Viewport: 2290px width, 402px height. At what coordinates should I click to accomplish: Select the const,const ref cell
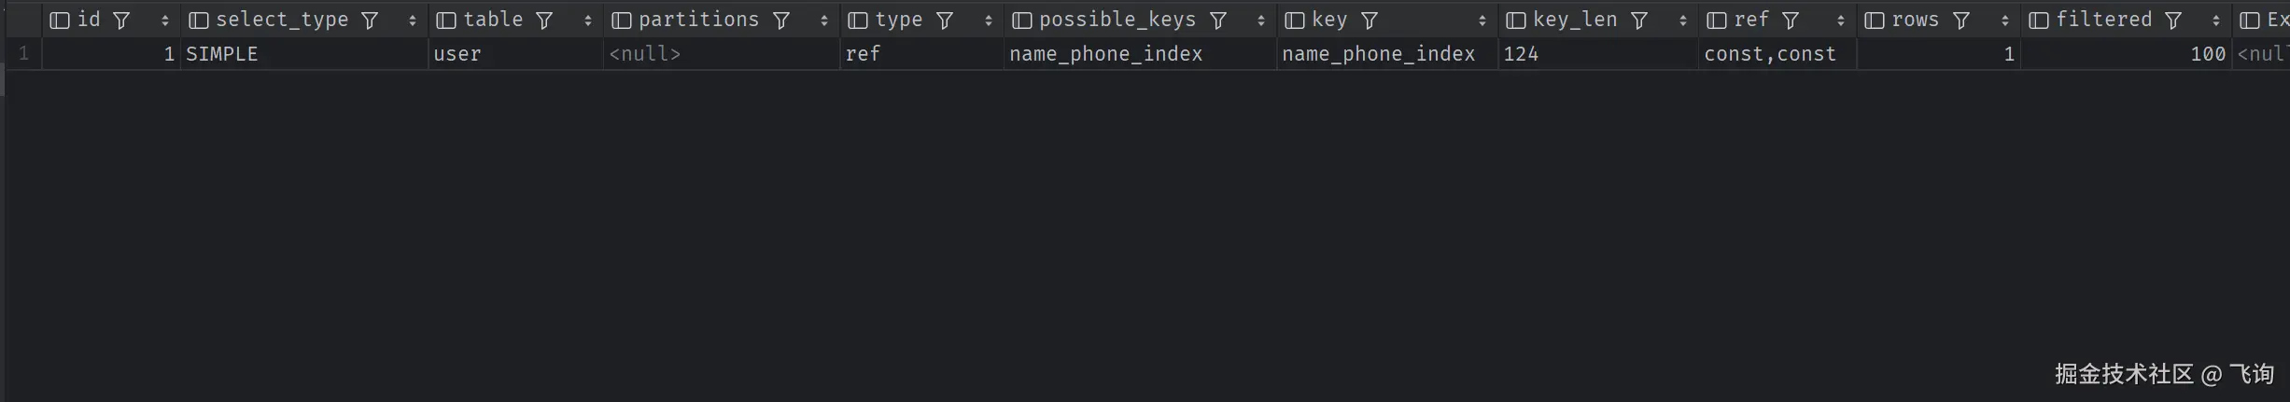(1777, 54)
